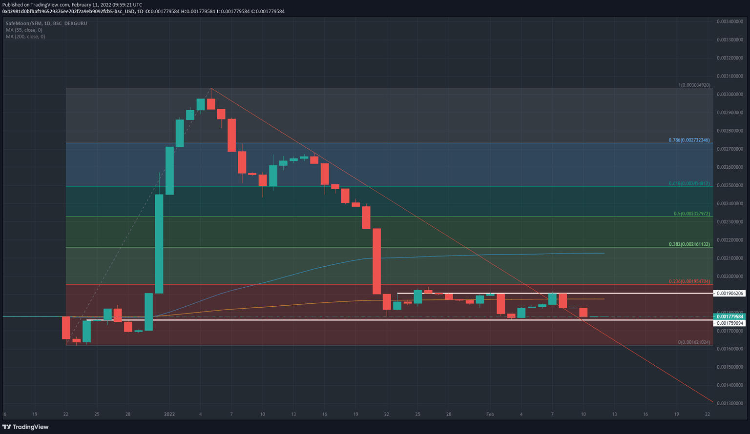Viewport: 750px width, 434px height.
Task: Toggle the 0.786 Fibonacci level label
Action: tap(688, 140)
